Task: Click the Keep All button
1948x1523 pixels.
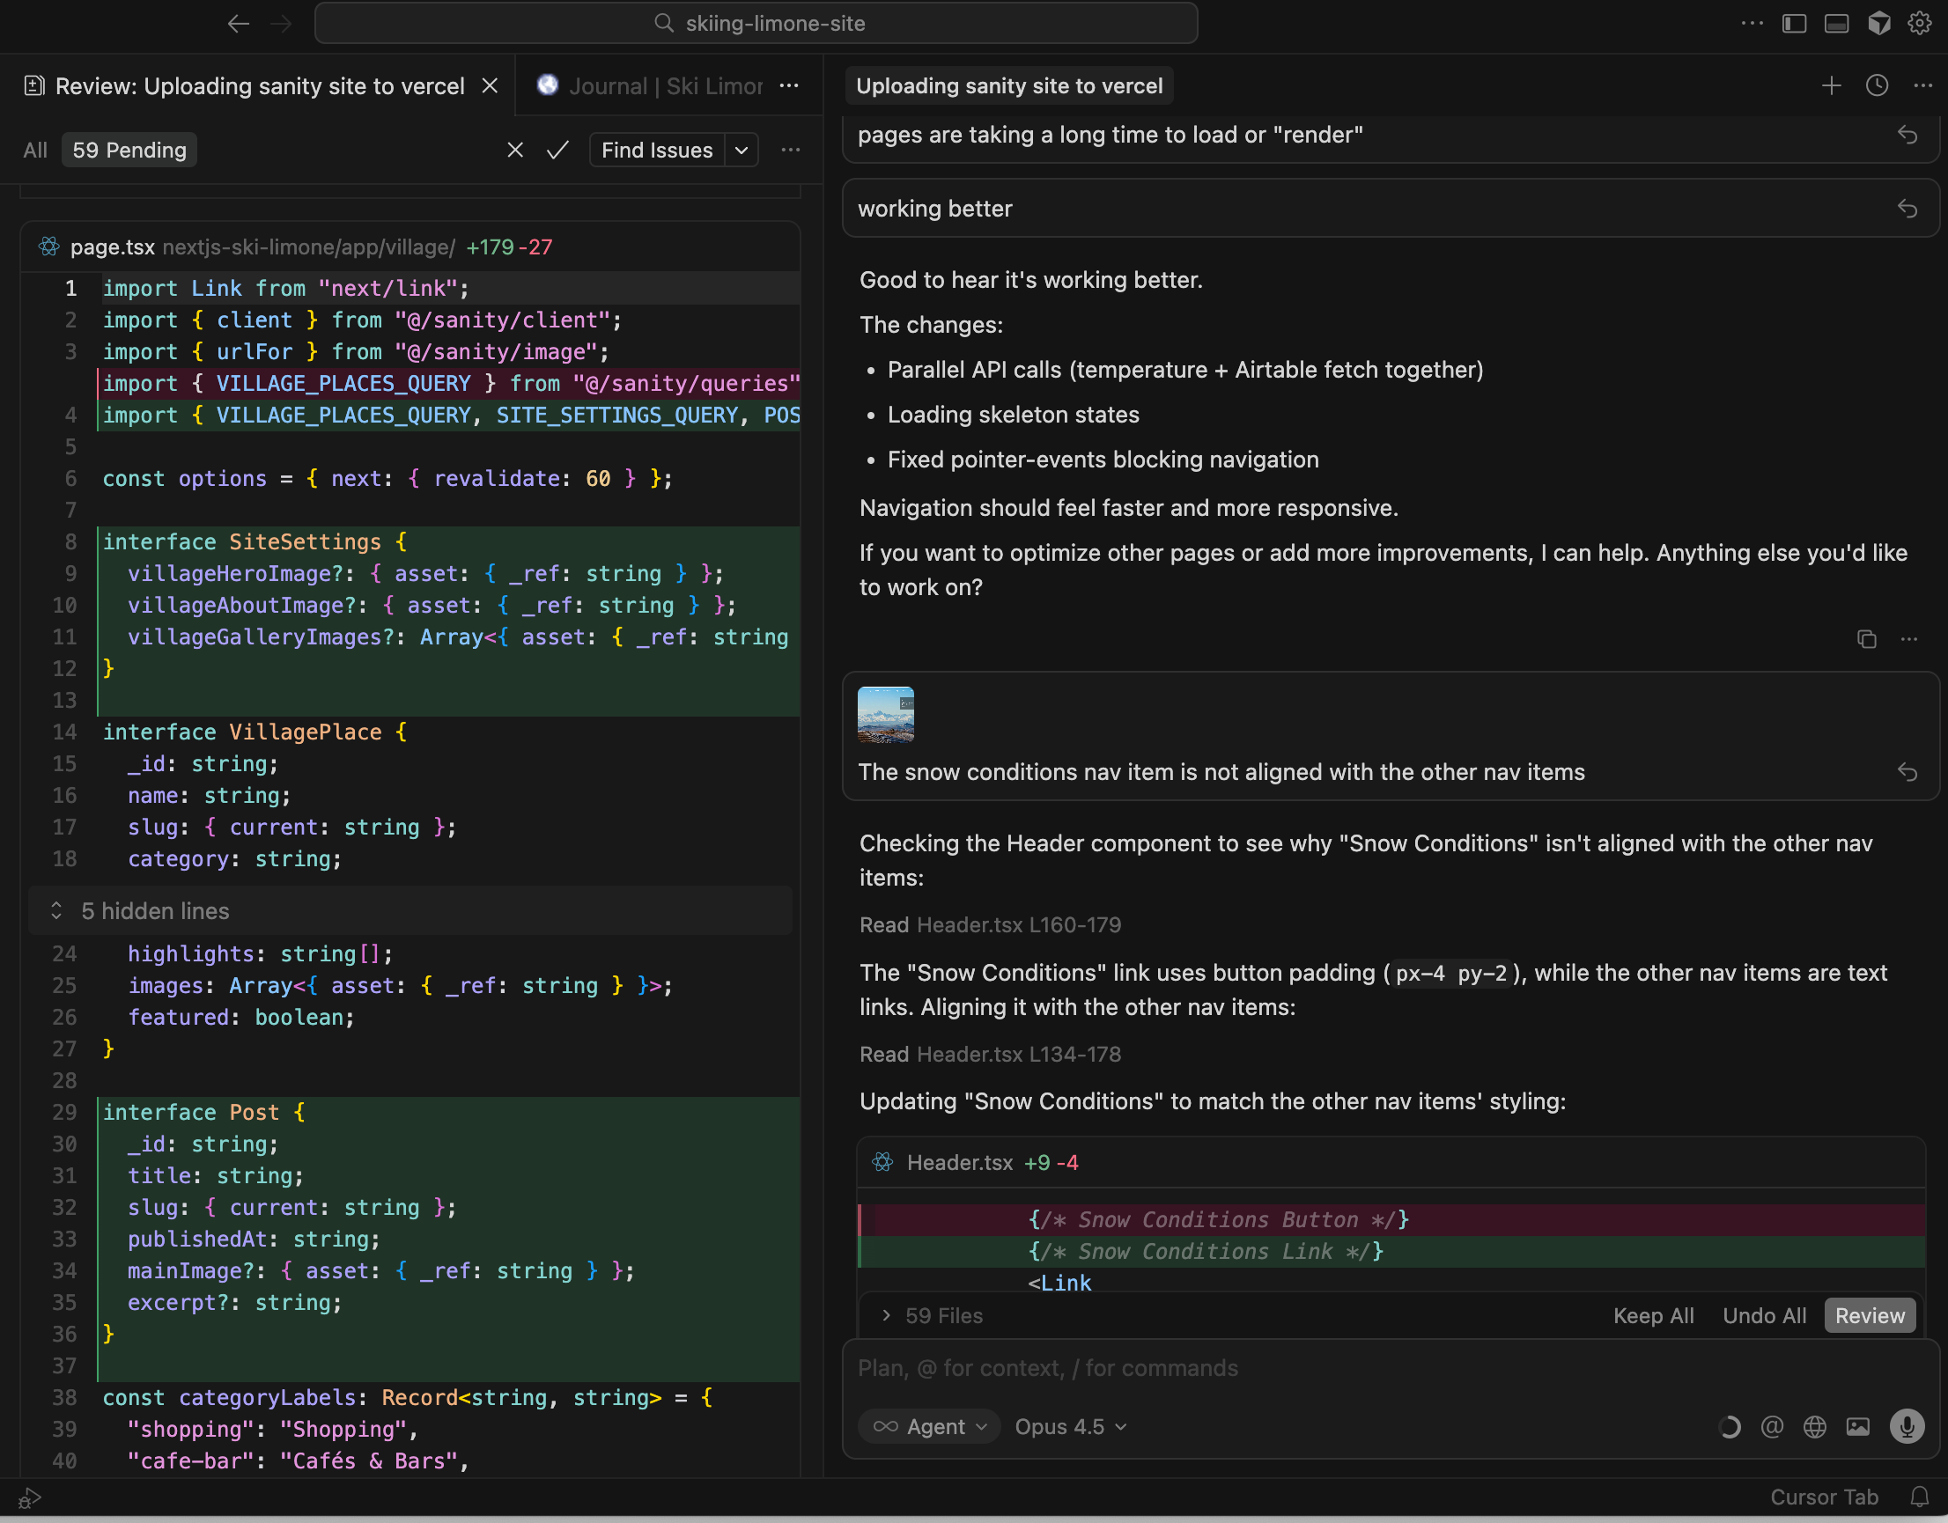Action: click(x=1653, y=1315)
